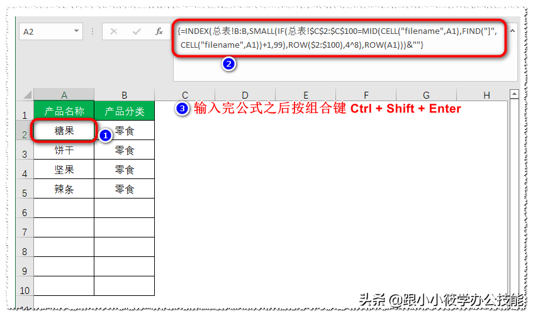Image resolution: width=533 pixels, height=316 pixels.
Task: Select row 4 header
Action: point(25,170)
